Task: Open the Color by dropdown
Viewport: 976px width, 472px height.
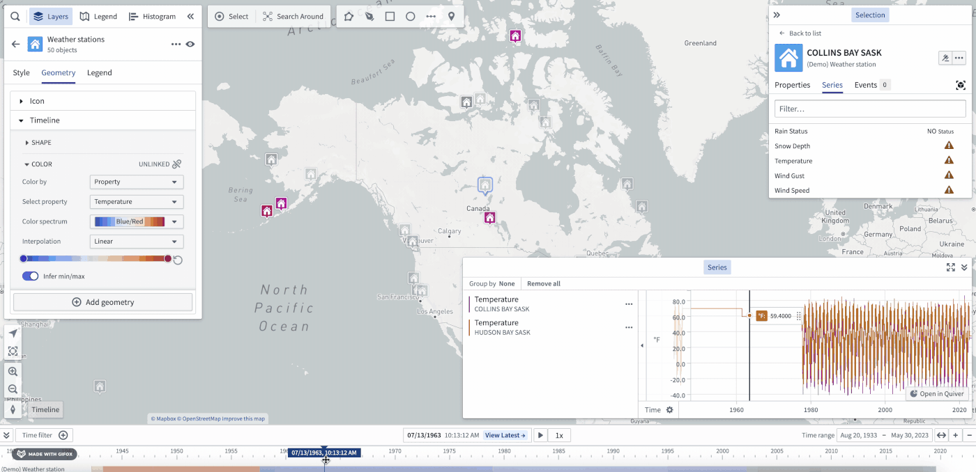Action: (x=137, y=182)
